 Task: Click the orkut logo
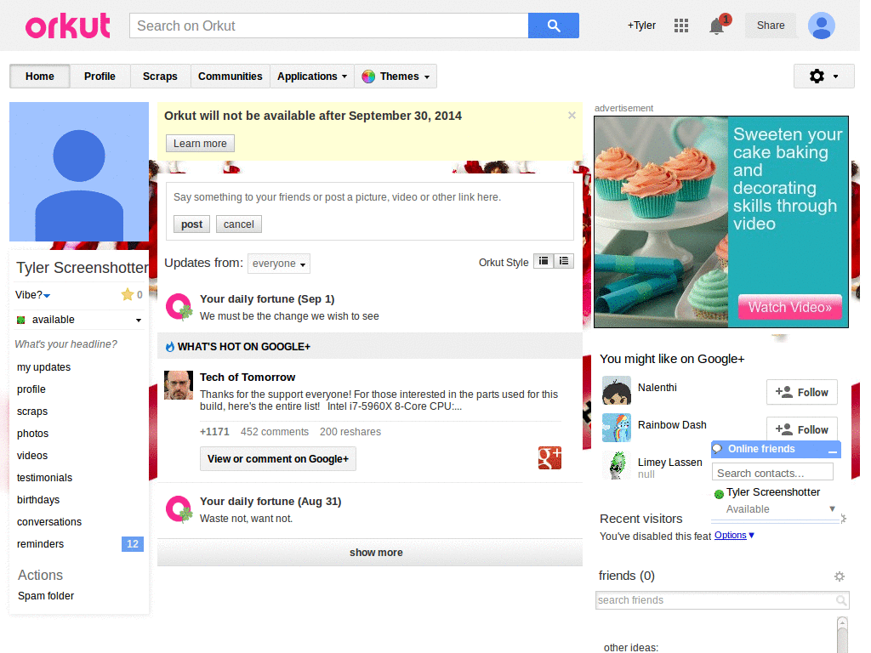tap(68, 26)
